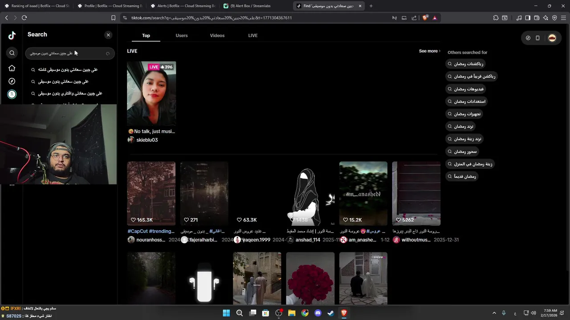Select the LIVE search tab

(253, 36)
